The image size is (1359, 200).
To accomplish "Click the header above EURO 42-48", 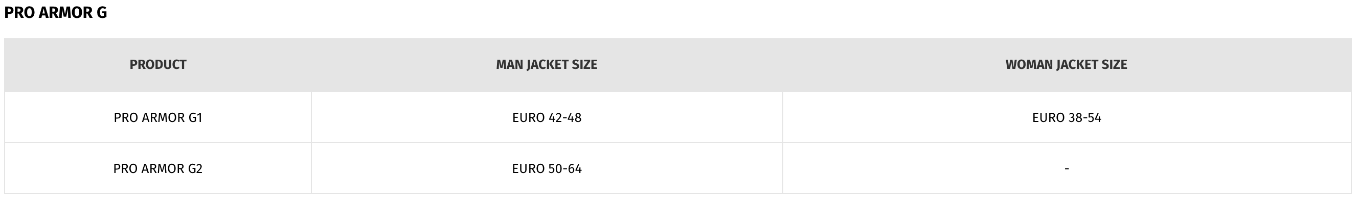I will coord(547,65).
